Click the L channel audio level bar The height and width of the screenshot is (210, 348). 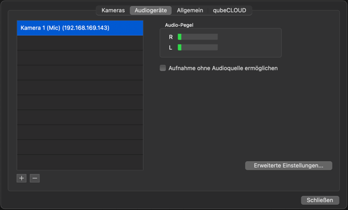[x=197, y=47]
